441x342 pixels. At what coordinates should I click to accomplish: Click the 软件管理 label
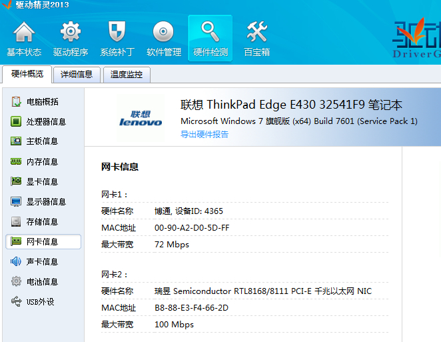(164, 52)
